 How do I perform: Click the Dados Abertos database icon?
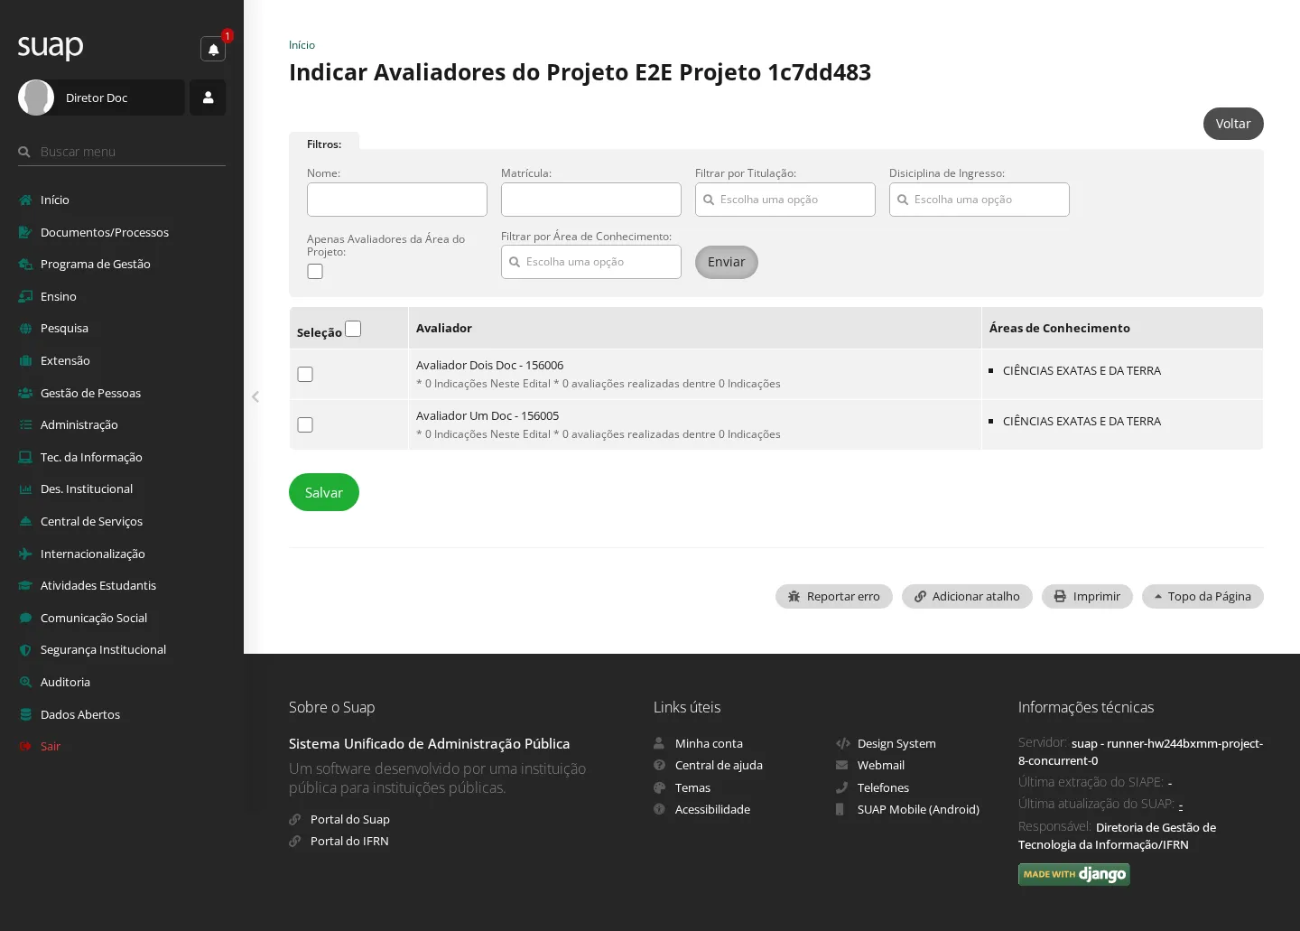(x=25, y=714)
